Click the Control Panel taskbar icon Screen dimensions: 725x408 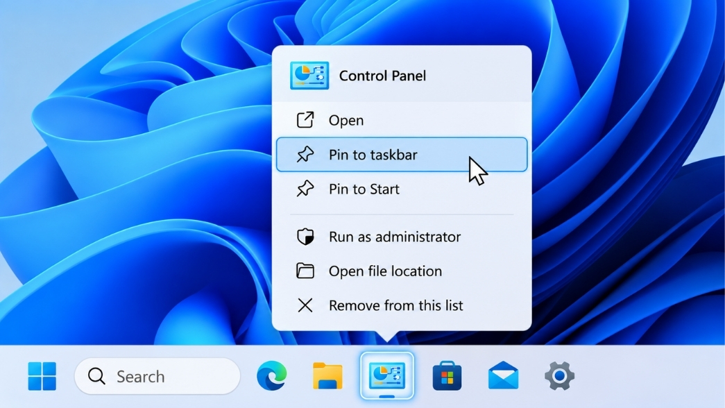point(387,375)
